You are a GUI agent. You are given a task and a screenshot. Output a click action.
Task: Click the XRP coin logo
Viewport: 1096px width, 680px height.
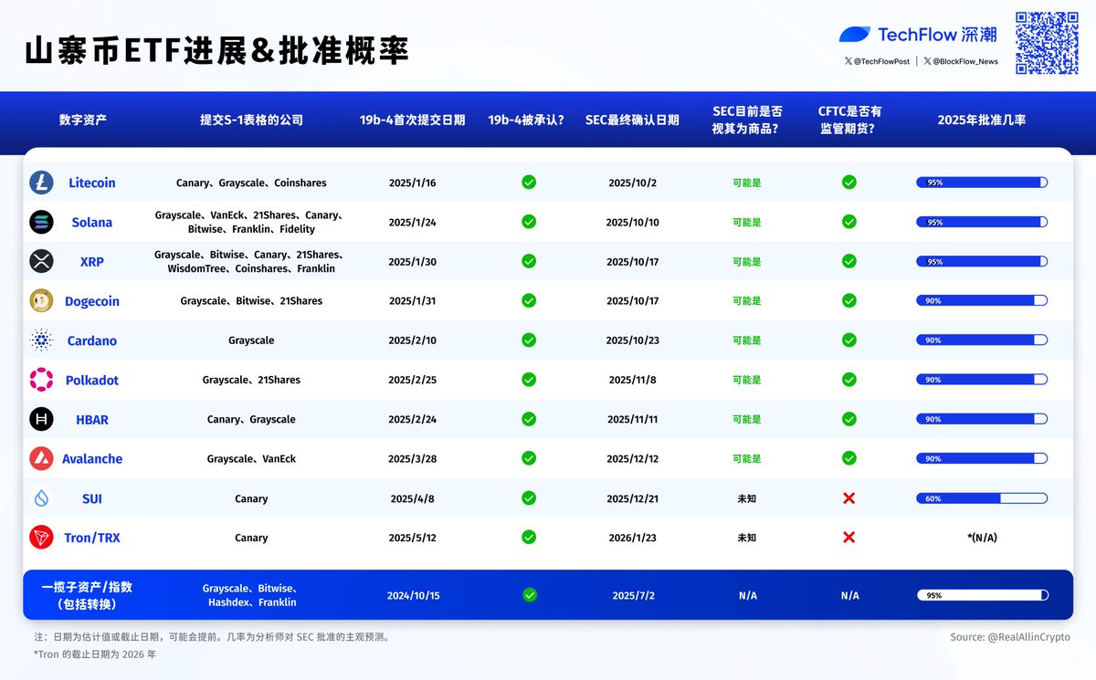41,262
